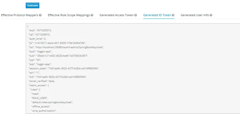Click the Evaluate button
The height and width of the screenshot is (114, 240).
pos(32,5)
